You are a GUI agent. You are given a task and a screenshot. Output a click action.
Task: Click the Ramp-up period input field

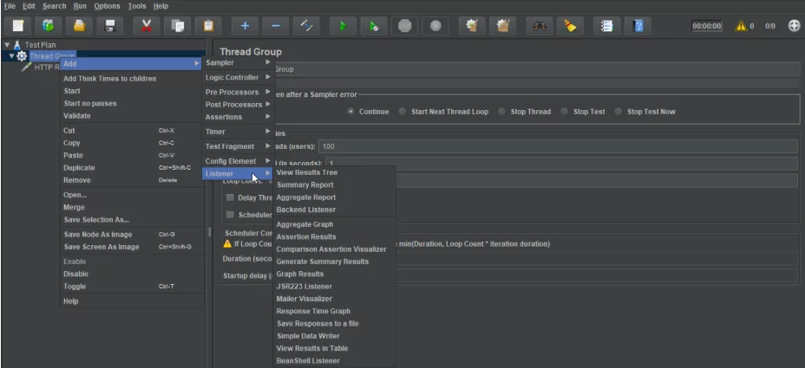click(x=563, y=164)
